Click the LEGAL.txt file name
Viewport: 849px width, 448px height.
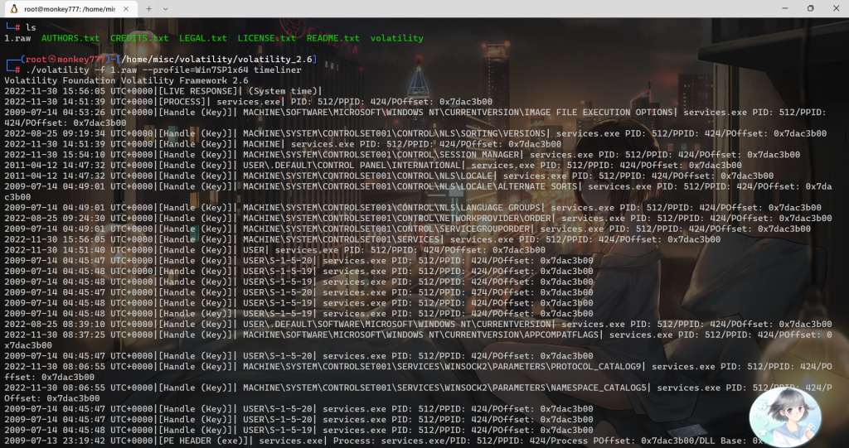(x=202, y=38)
